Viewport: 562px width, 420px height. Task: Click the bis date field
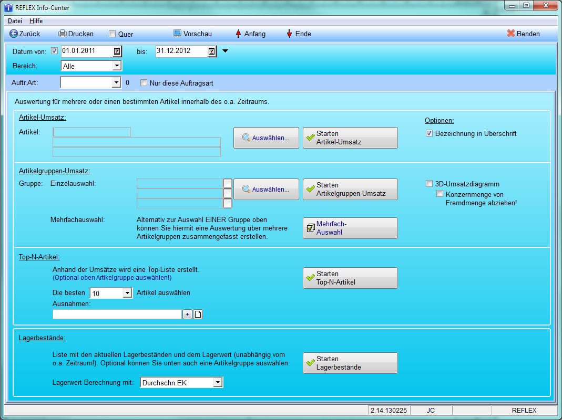pyautogui.click(x=182, y=51)
